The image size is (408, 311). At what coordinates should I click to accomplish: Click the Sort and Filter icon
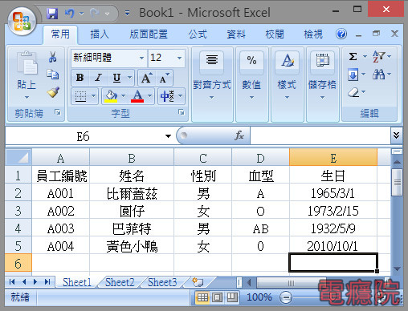[x=379, y=56]
